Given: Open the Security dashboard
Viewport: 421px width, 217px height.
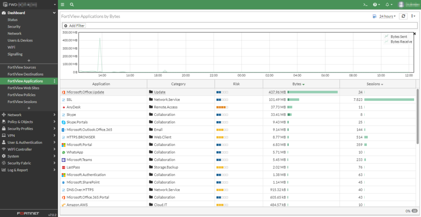Looking at the screenshot, I should click(x=14, y=27).
